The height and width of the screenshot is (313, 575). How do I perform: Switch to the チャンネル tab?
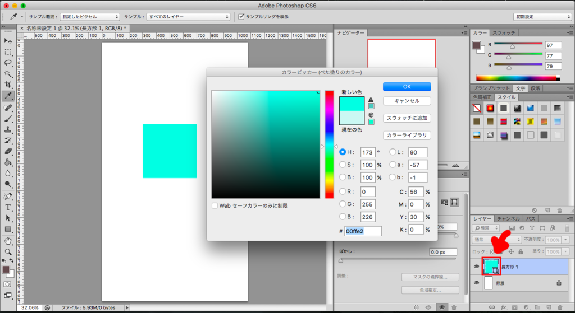[508, 219]
